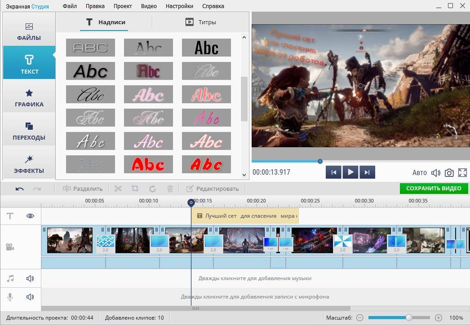Screen dimensions: 470x325
Task: Open the Переходы sidebar section
Action: [x=29, y=131]
